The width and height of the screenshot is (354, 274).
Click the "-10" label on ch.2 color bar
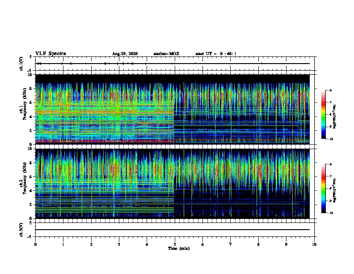tap(330, 213)
